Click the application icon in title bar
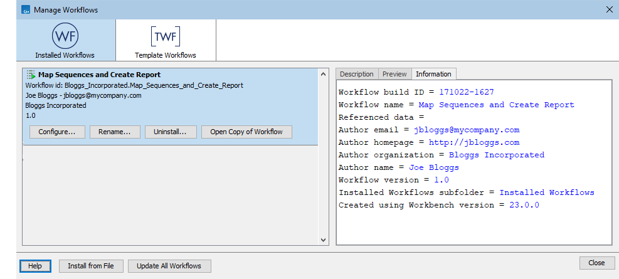The height and width of the screenshot is (279, 619). pyautogui.click(x=26, y=10)
